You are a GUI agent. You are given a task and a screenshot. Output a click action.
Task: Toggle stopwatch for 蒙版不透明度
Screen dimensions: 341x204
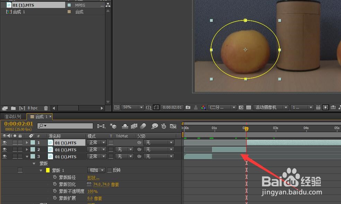tap(55, 191)
